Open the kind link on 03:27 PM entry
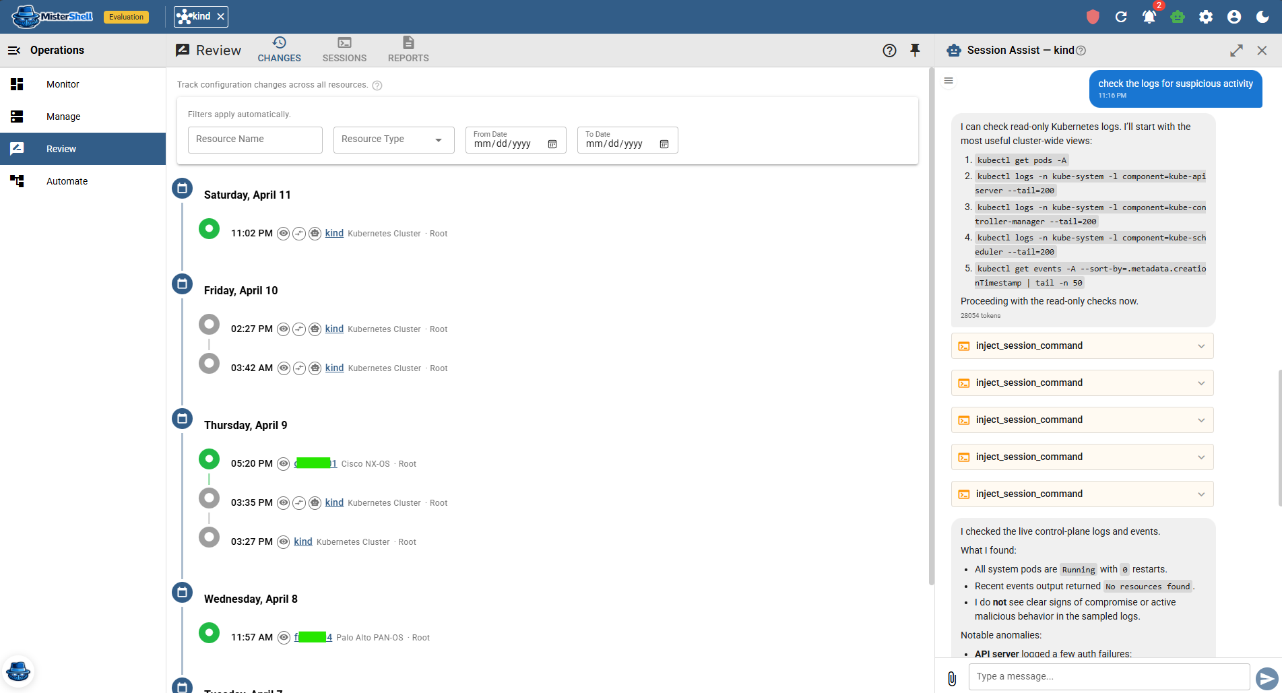 click(x=303, y=541)
